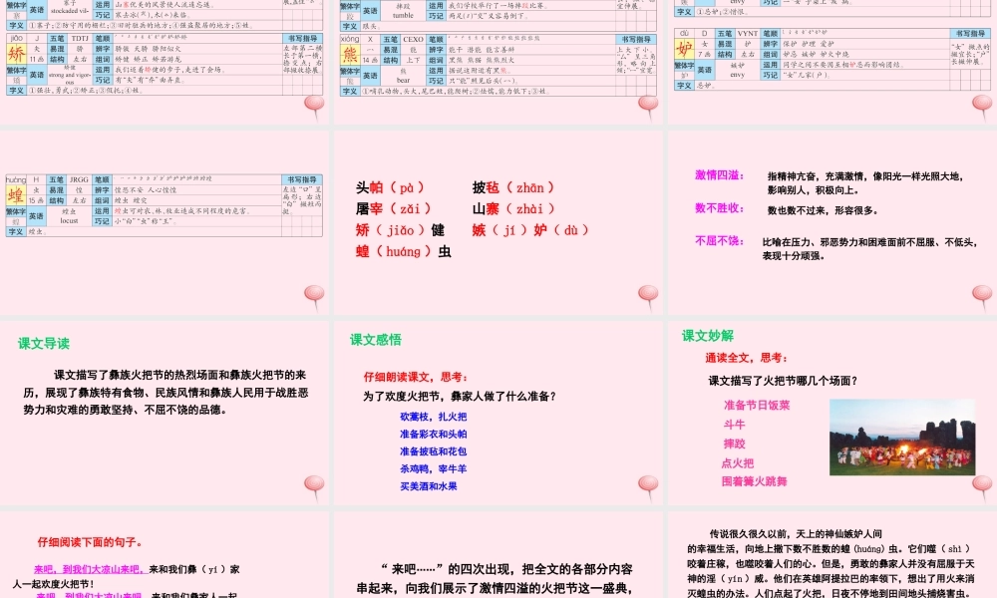
Task: Click the word 矫(jiǎo)健
Action: click(x=400, y=230)
